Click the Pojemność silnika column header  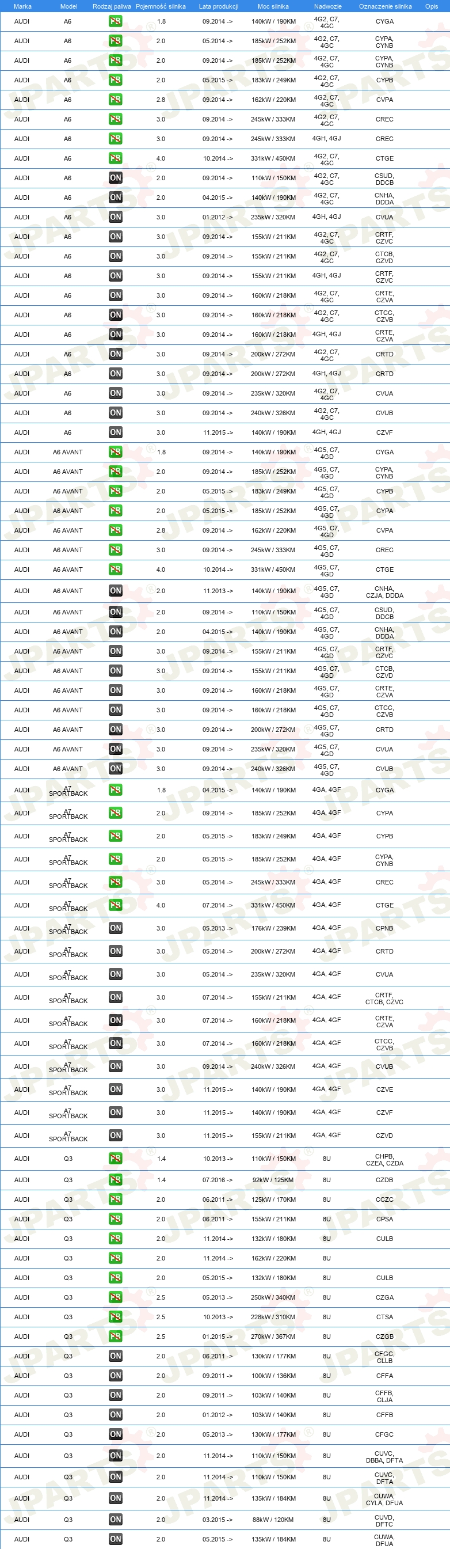pyautogui.click(x=161, y=6)
